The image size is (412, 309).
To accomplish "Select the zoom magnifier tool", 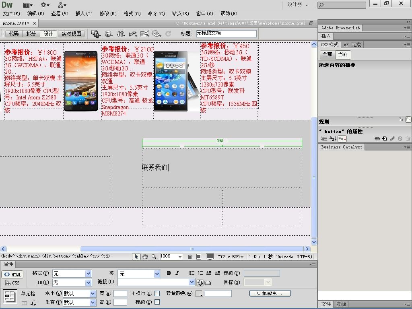I will (154, 256).
